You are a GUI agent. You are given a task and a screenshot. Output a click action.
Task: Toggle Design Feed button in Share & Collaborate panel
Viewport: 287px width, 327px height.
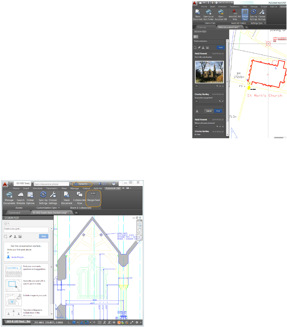coord(93,198)
